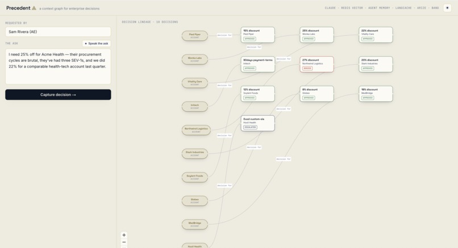
Task: Toggle the light/dark theme icon
Action: tap(447, 8)
